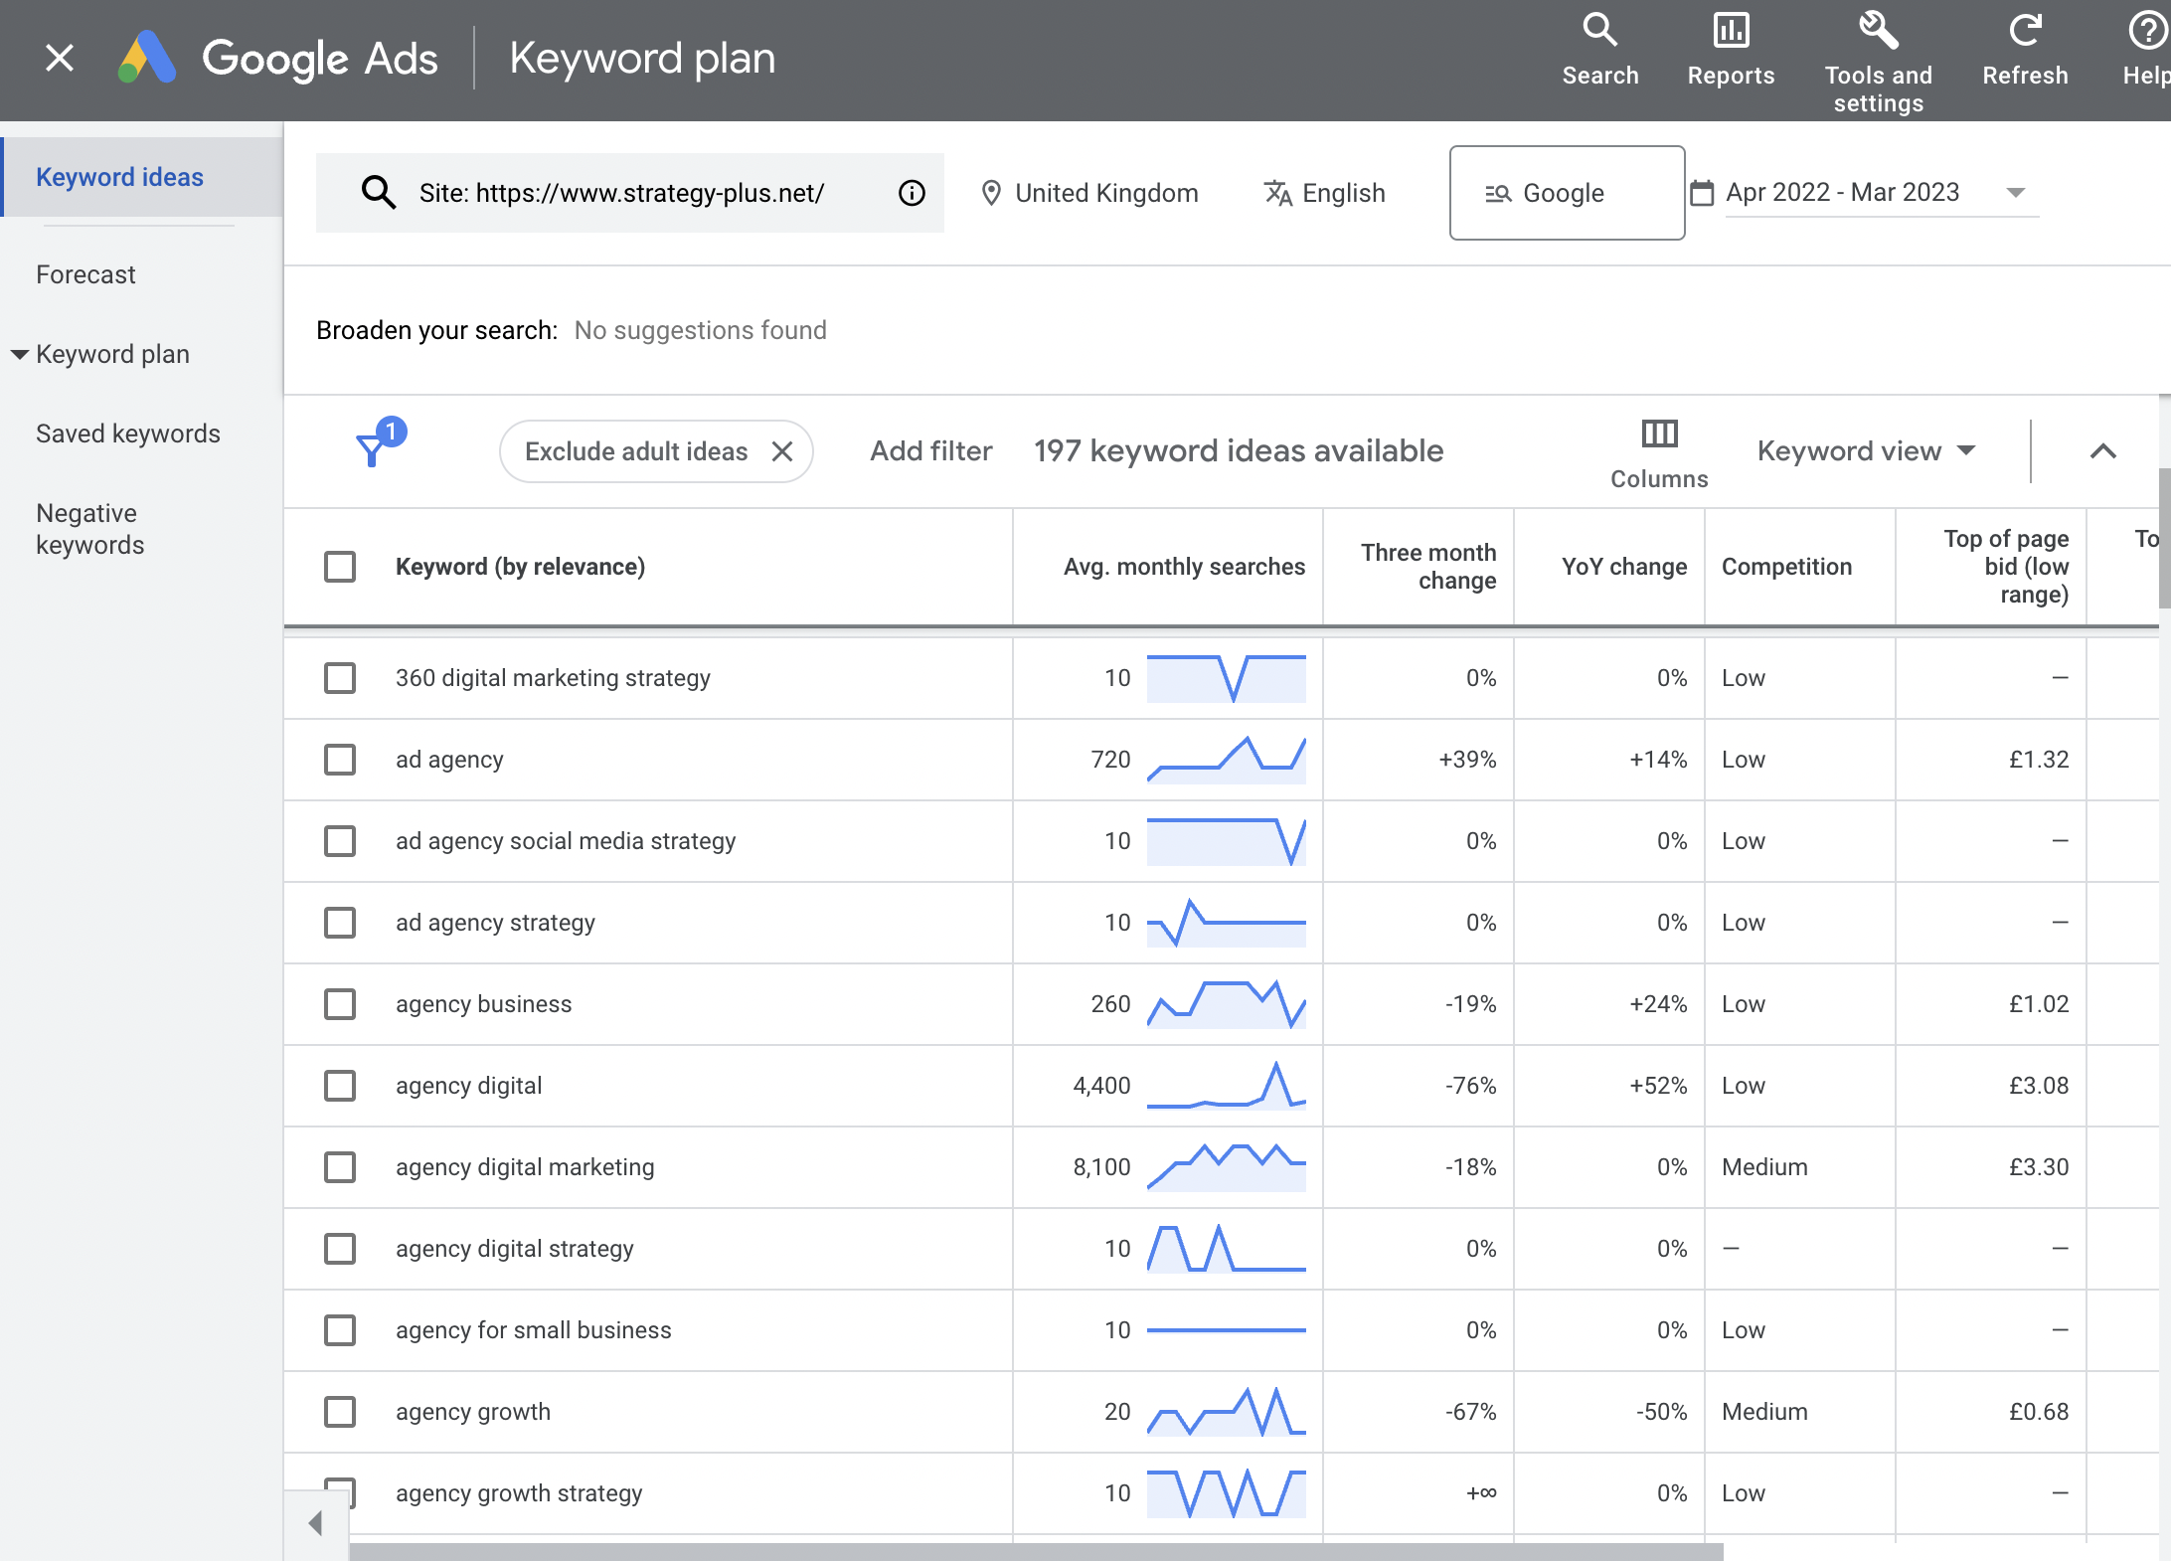Open the Keyword ideas sidebar tab
The height and width of the screenshot is (1561, 2171).
coord(141,177)
